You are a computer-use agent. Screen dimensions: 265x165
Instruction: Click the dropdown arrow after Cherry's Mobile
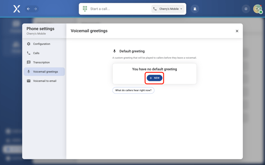coord(182,9)
